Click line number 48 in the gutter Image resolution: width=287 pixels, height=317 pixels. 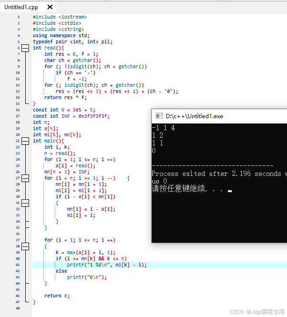pyautogui.click(x=18, y=308)
